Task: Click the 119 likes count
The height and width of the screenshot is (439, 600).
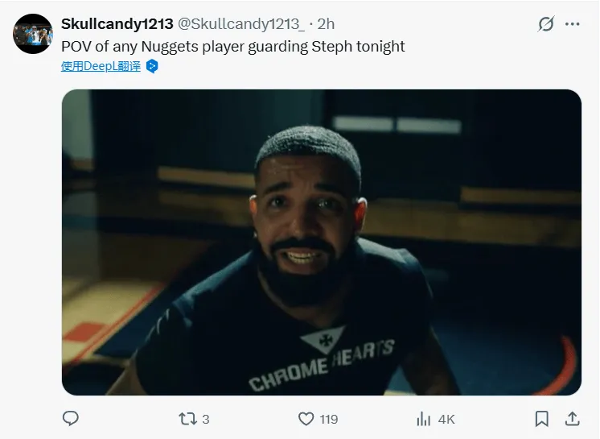Action: pyautogui.click(x=328, y=419)
